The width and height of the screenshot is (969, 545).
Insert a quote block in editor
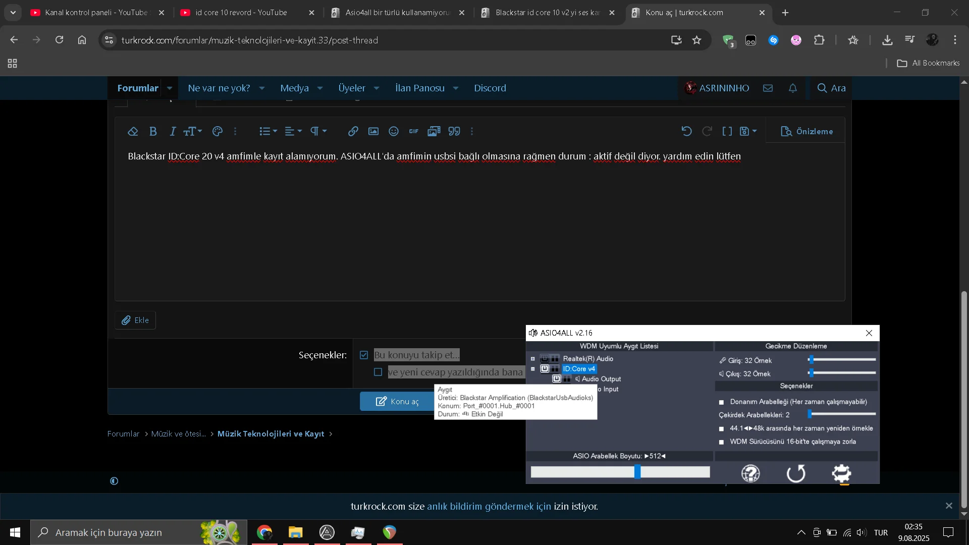(454, 131)
